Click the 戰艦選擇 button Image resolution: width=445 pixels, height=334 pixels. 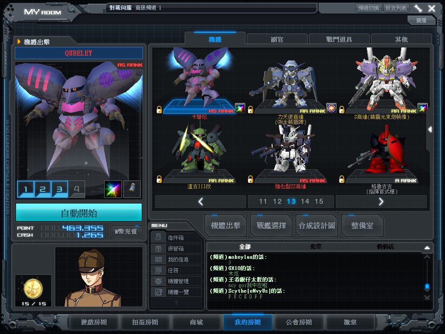(x=271, y=226)
